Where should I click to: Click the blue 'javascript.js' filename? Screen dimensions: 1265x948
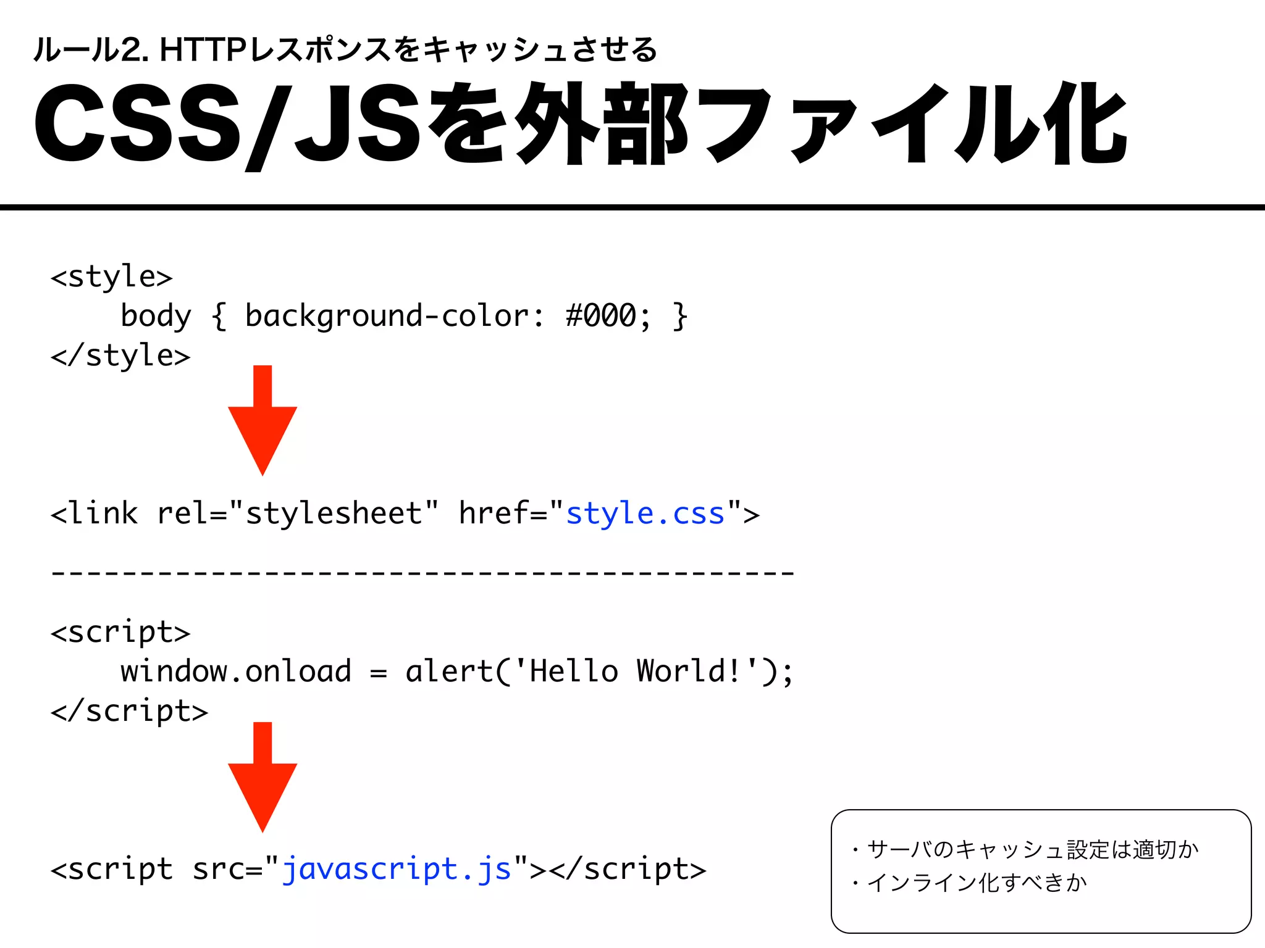point(397,870)
